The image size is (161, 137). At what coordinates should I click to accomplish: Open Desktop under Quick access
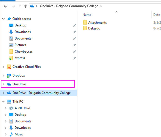pos(20,25)
